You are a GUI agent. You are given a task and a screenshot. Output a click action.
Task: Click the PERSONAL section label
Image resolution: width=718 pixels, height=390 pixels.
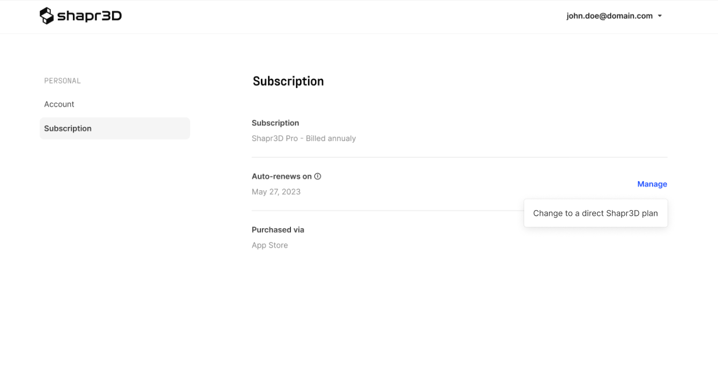(62, 81)
